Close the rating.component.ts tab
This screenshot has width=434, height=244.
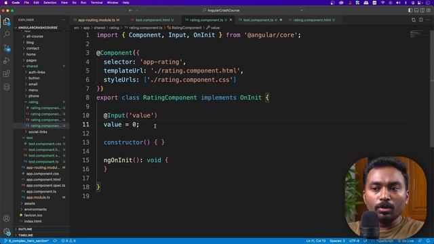point(231,20)
